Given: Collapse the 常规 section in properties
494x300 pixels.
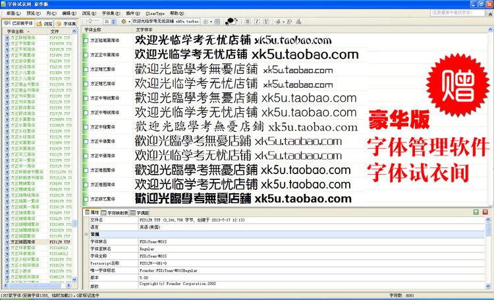Looking at the screenshot, I should point(86,234).
